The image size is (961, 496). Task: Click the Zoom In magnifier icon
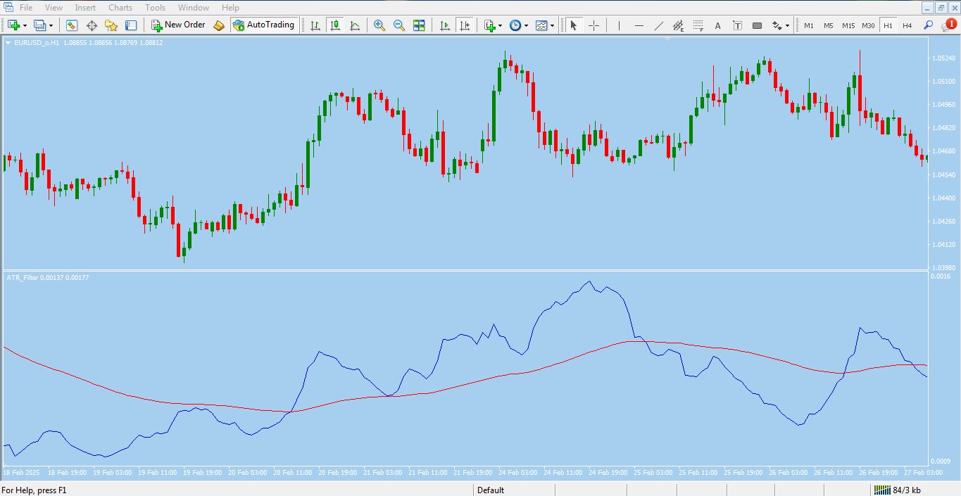(x=379, y=25)
